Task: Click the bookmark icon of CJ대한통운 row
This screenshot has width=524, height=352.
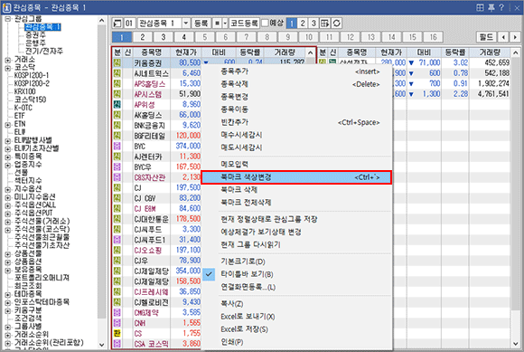Action: [117, 219]
